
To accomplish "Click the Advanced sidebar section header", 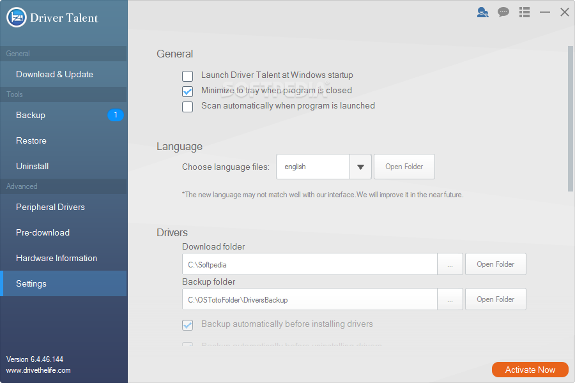I will [64, 186].
